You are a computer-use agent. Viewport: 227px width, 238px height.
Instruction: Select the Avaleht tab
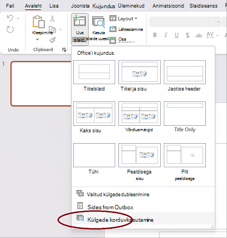(33, 6)
